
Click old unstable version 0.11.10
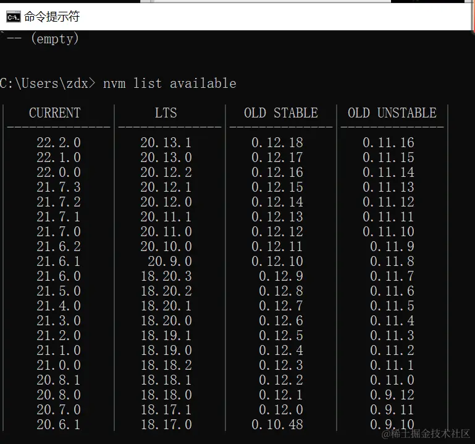(x=389, y=232)
